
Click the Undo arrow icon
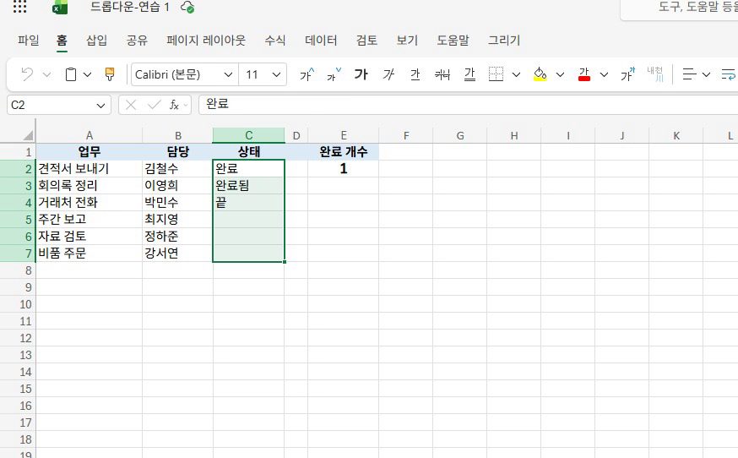tap(27, 74)
